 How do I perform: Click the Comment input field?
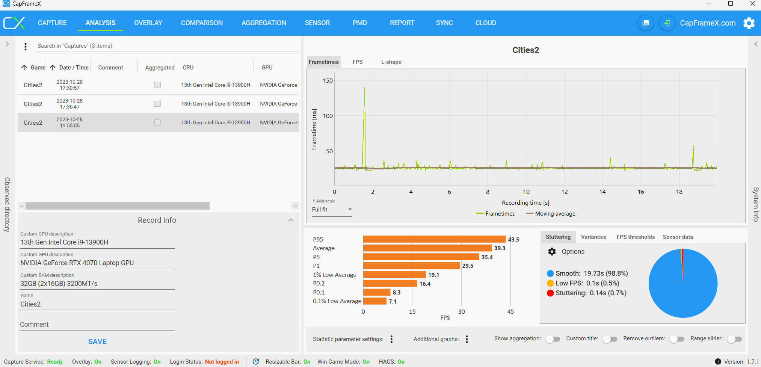pyautogui.click(x=98, y=325)
